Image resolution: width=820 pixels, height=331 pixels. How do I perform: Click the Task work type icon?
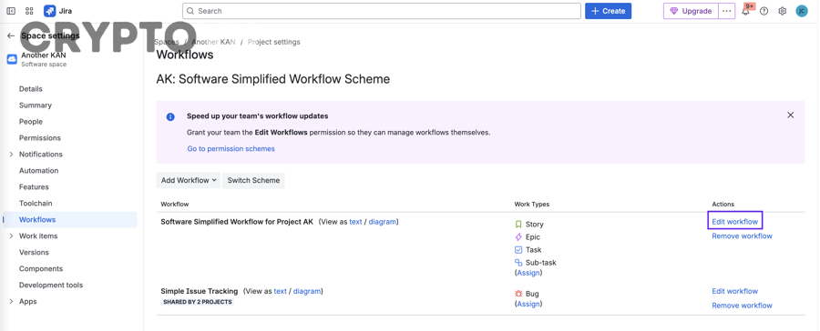coord(518,249)
